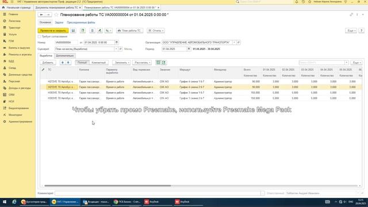This screenshot has height=207, width=368.
Task: Click the 'Комментарий' input field
Action: (x=158, y=193)
